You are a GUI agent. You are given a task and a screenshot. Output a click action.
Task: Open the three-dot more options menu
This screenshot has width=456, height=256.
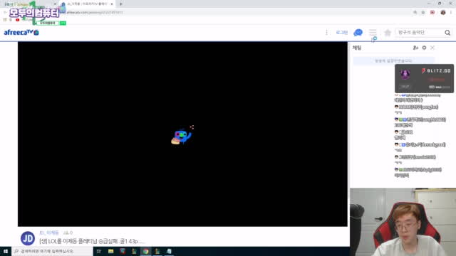click(x=326, y=33)
